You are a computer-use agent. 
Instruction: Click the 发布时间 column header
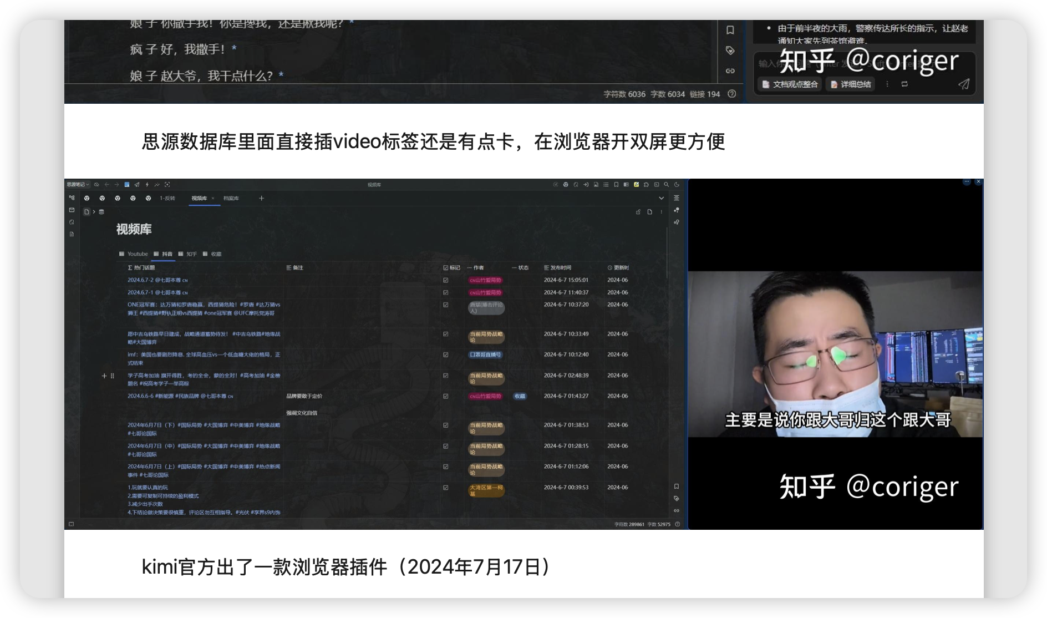click(x=557, y=267)
